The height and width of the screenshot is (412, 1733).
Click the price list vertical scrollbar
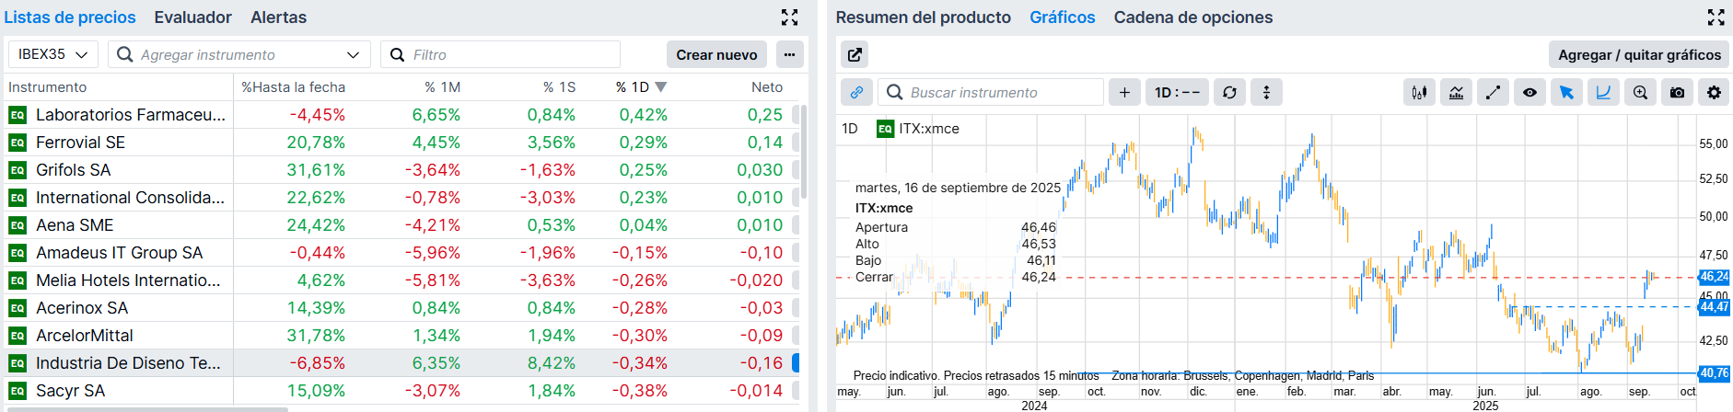point(804,152)
